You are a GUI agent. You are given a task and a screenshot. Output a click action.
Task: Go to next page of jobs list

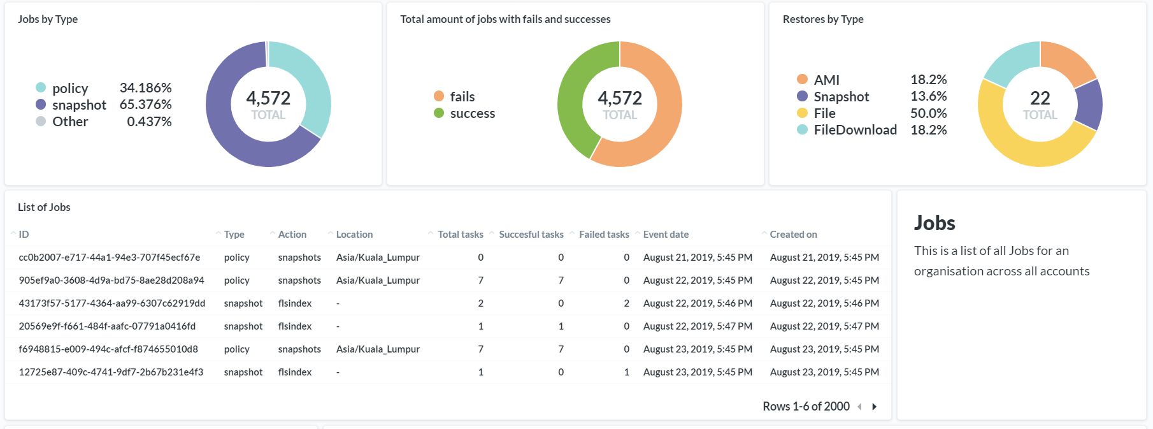(x=874, y=407)
